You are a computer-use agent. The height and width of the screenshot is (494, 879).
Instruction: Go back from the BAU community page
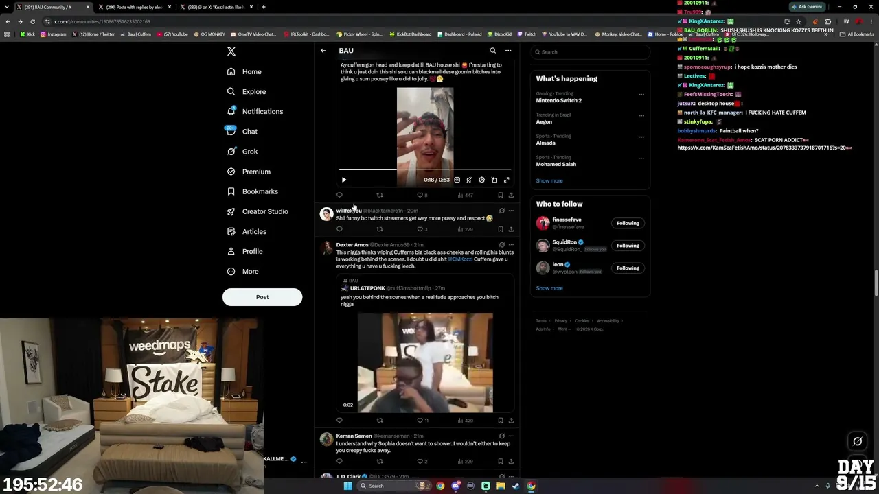(x=323, y=51)
